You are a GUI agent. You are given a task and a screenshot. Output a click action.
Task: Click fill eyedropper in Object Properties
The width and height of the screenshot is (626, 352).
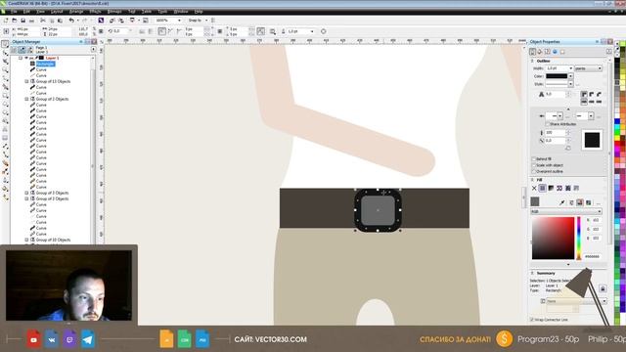562,202
